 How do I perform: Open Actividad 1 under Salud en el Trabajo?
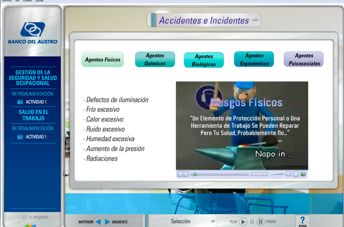coord(32,137)
